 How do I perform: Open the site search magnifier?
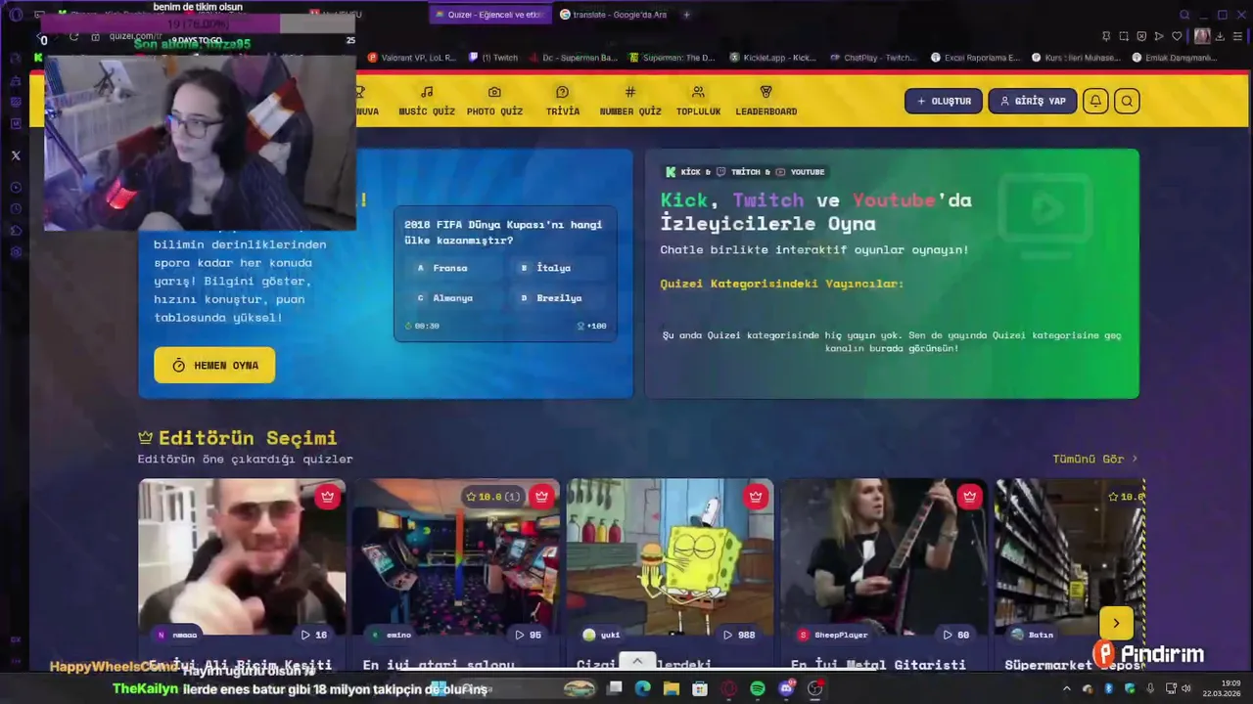coord(1127,101)
